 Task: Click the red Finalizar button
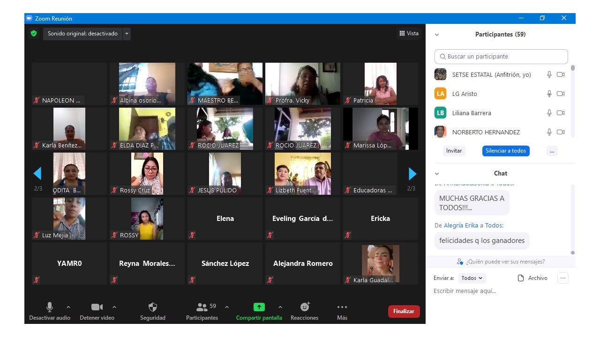click(x=404, y=311)
